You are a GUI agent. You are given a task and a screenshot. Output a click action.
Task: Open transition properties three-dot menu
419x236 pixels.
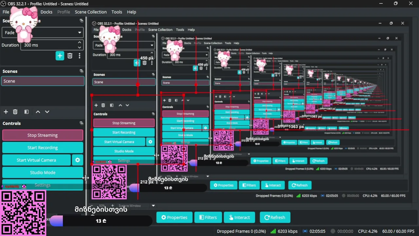point(79,56)
